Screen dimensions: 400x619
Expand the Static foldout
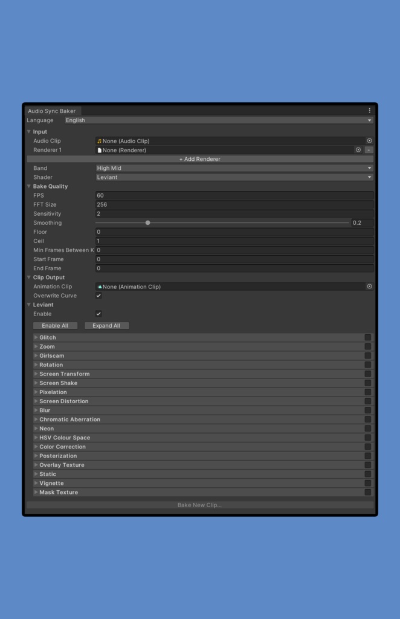[x=36, y=474]
